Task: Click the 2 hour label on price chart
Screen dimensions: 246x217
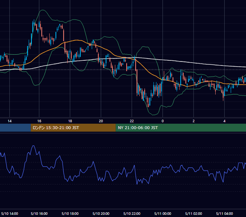Action: click(194, 121)
